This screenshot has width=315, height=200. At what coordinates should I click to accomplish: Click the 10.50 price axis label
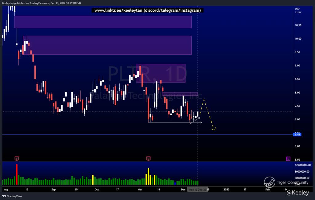click(x=298, y=25)
